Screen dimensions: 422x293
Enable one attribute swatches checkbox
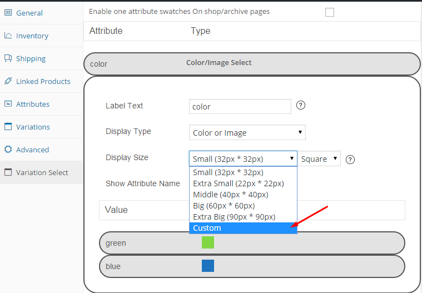coord(330,12)
